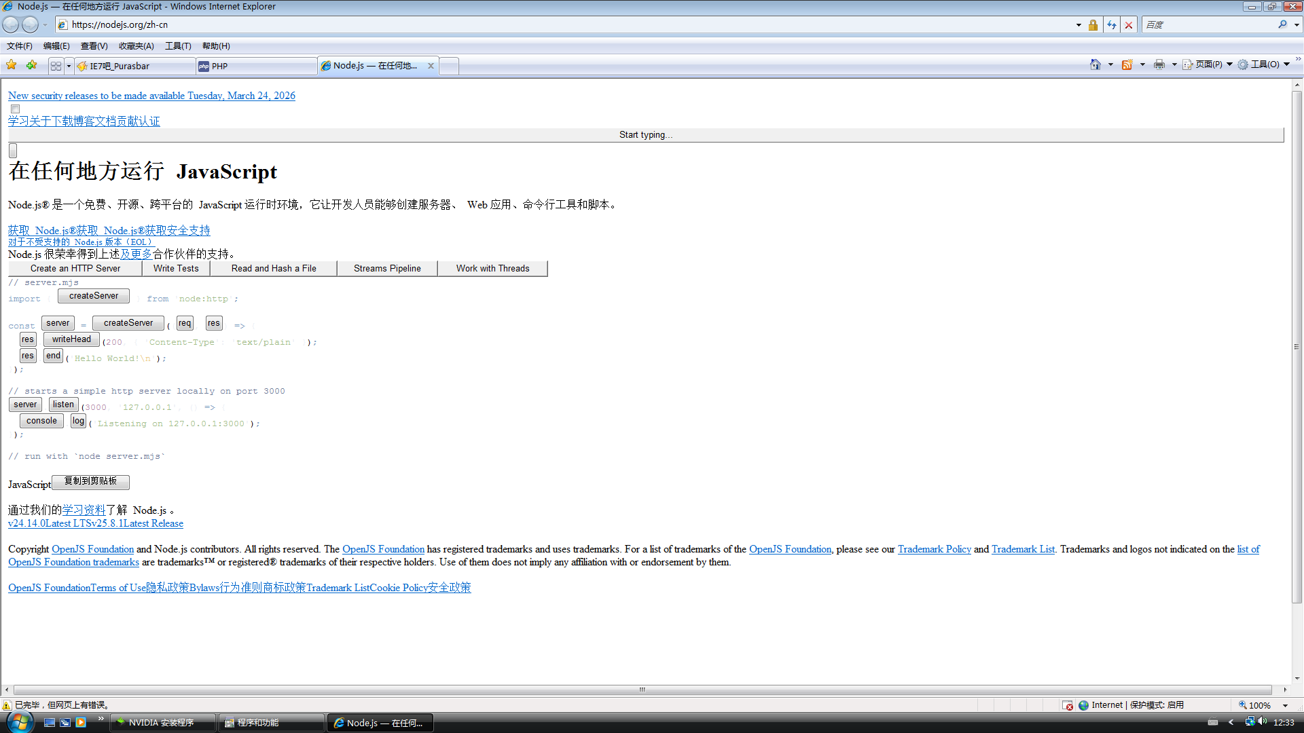The width and height of the screenshot is (1304, 733).
Task: Open Favorites Center star icon
Action: [x=12, y=65]
